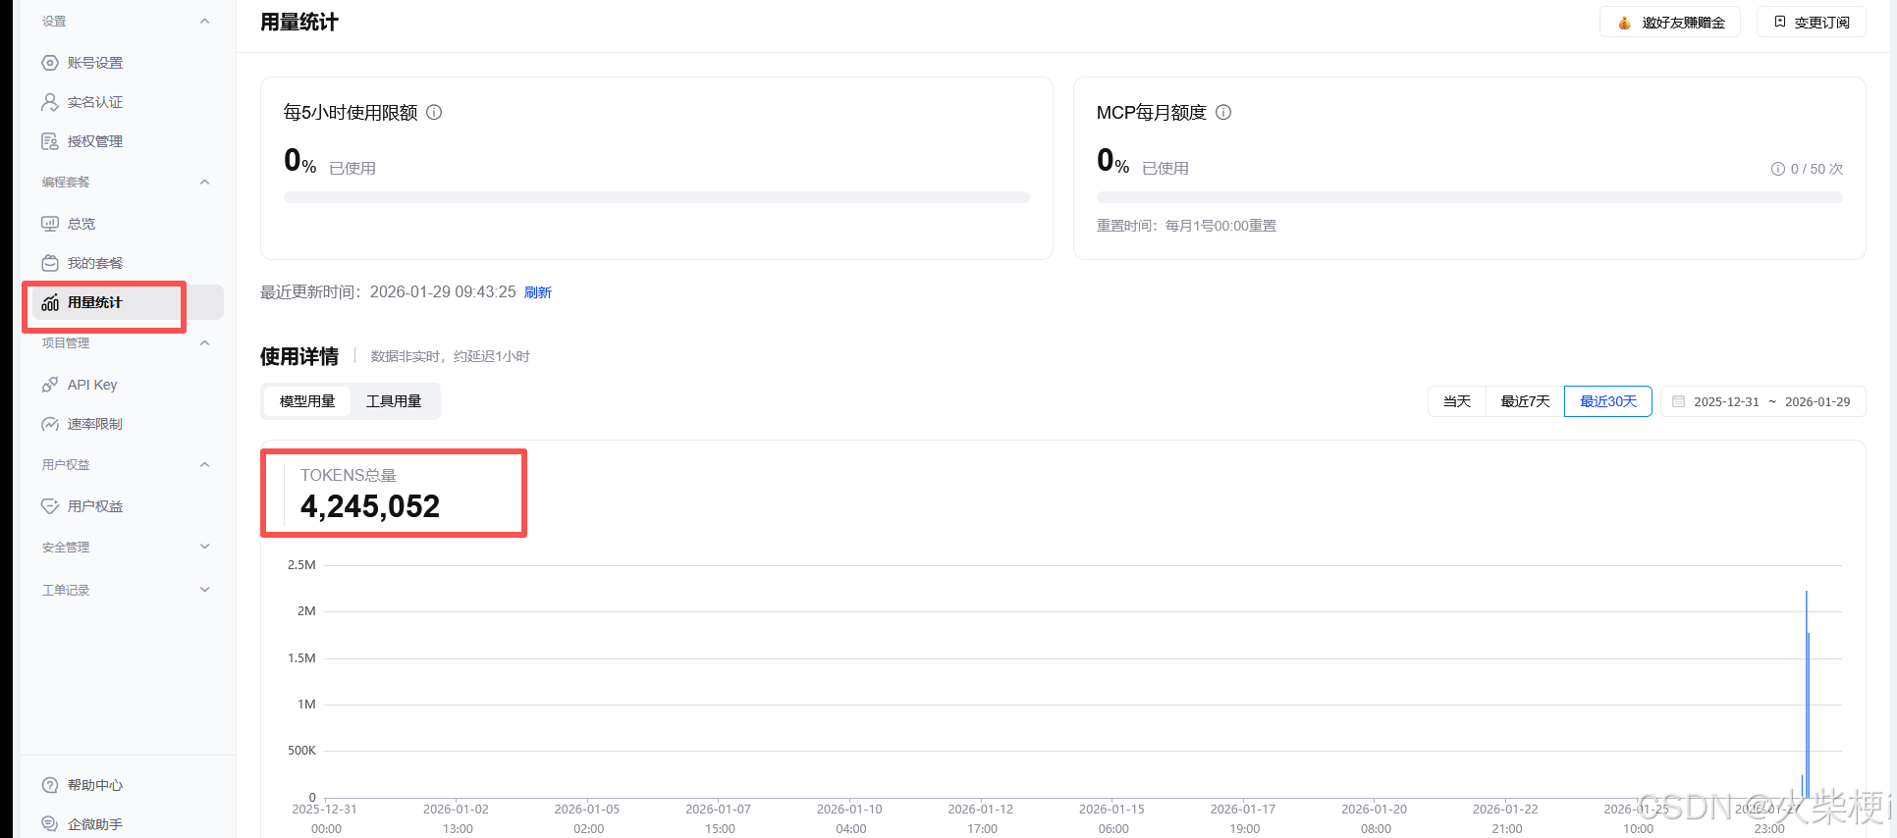Collapse the 项目管理 section
1897x838 pixels.
pyautogui.click(x=204, y=343)
